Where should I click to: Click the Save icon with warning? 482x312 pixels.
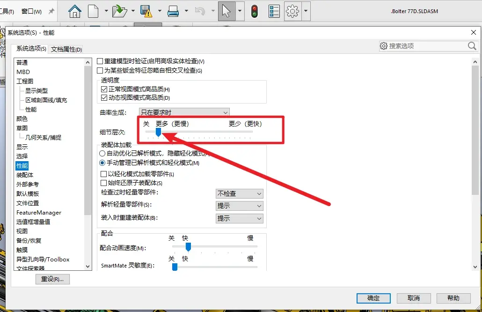click(x=146, y=11)
